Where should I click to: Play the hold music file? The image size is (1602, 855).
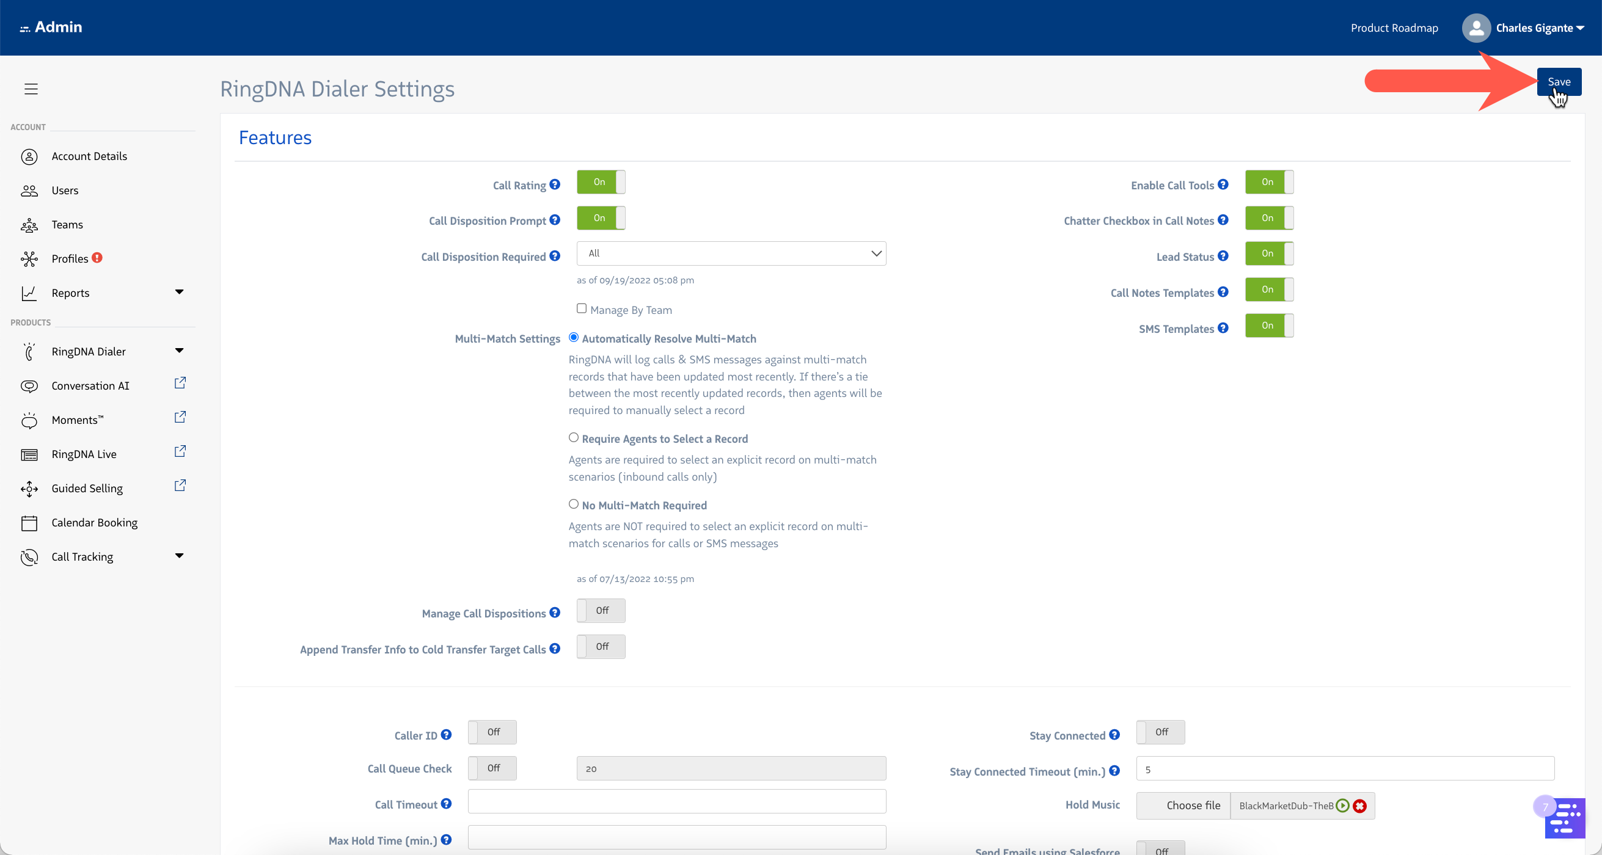(1343, 806)
